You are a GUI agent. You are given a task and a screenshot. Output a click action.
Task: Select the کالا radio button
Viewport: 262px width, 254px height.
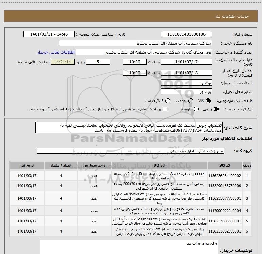(208, 101)
